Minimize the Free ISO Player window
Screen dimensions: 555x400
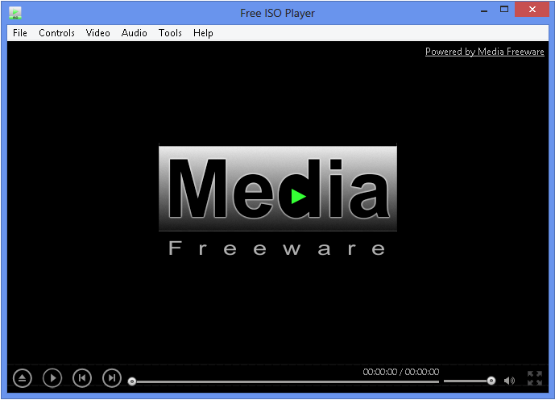pos(484,10)
